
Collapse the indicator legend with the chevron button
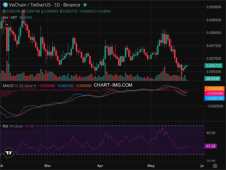[7, 25]
